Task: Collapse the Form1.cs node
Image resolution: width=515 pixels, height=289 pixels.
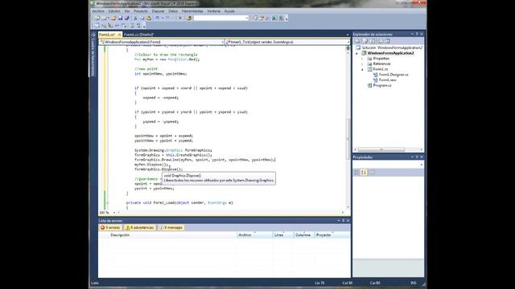Action: [x=363, y=70]
